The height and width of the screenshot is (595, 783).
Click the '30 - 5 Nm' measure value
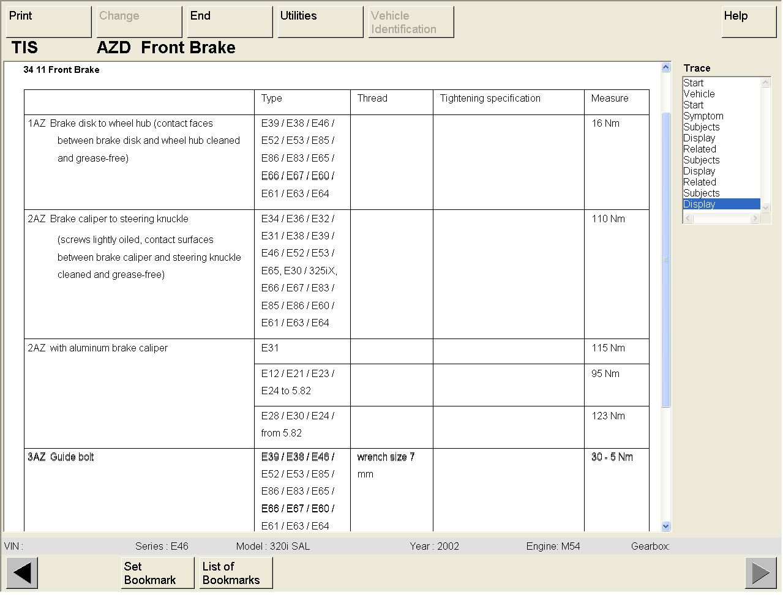tap(612, 457)
